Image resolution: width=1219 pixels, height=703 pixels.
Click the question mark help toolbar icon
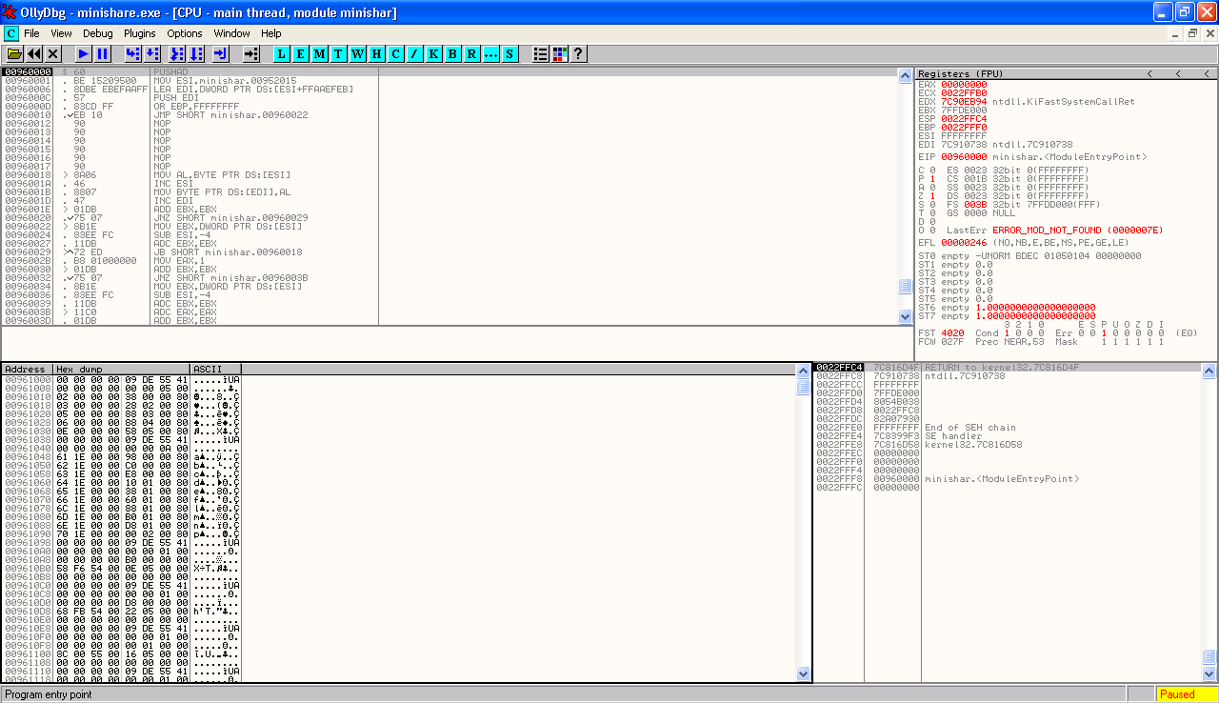pyautogui.click(x=578, y=54)
